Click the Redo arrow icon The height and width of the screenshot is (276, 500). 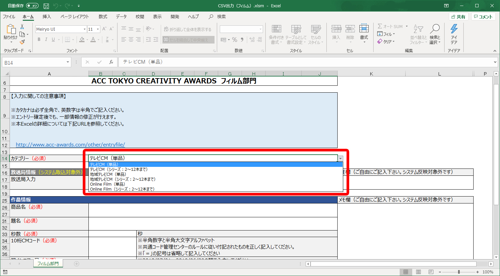pos(68,6)
